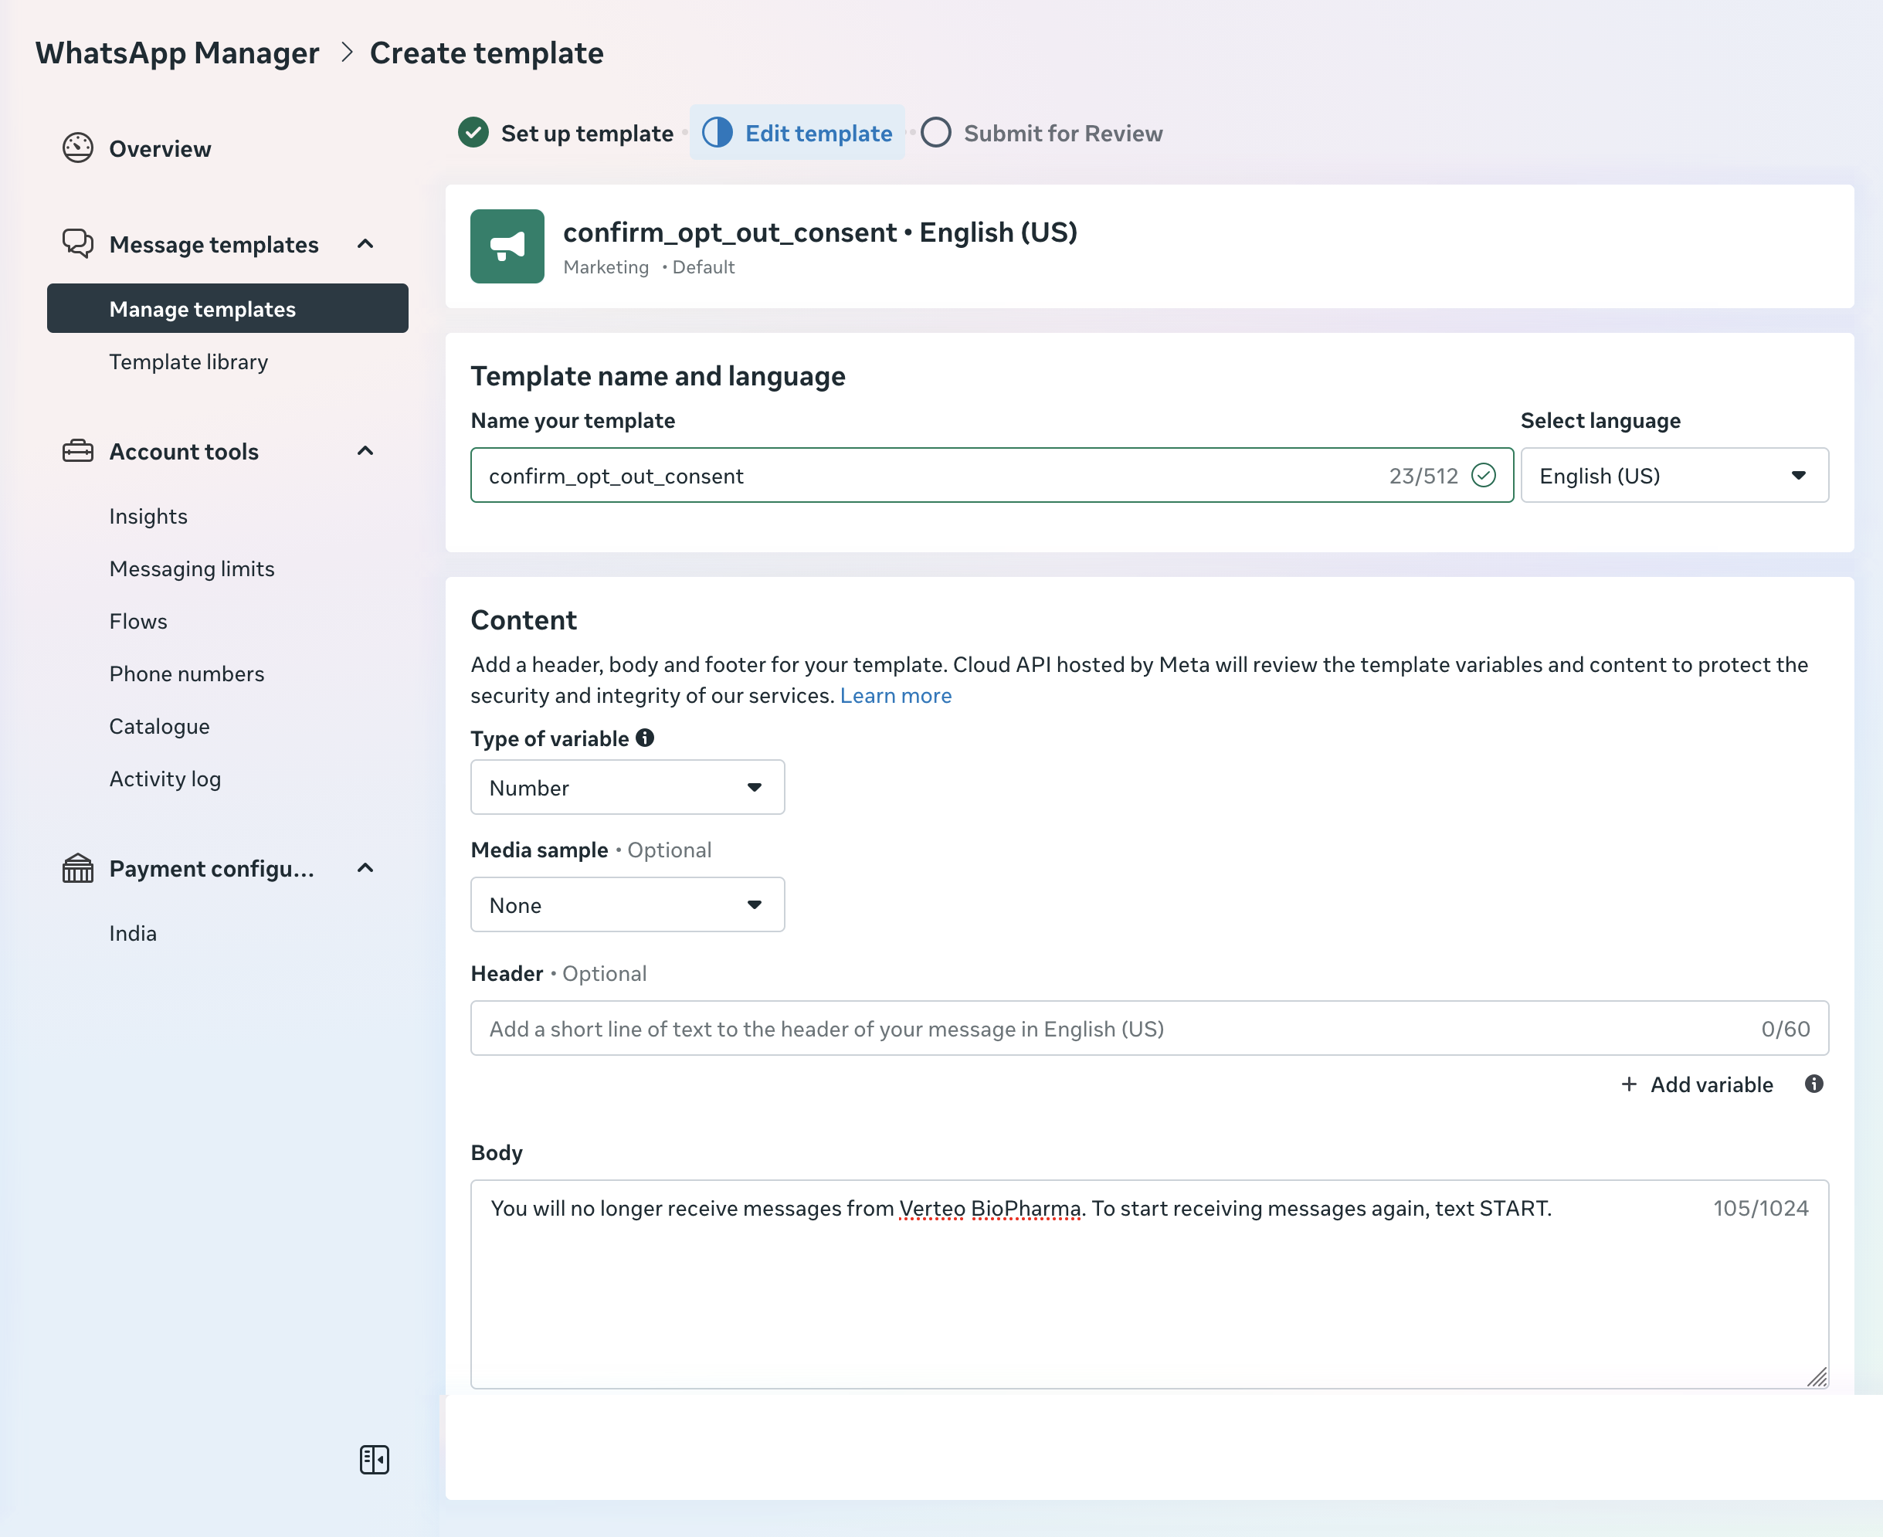Click into the Header text field
This screenshot has height=1537, width=1883.
point(1115,1028)
